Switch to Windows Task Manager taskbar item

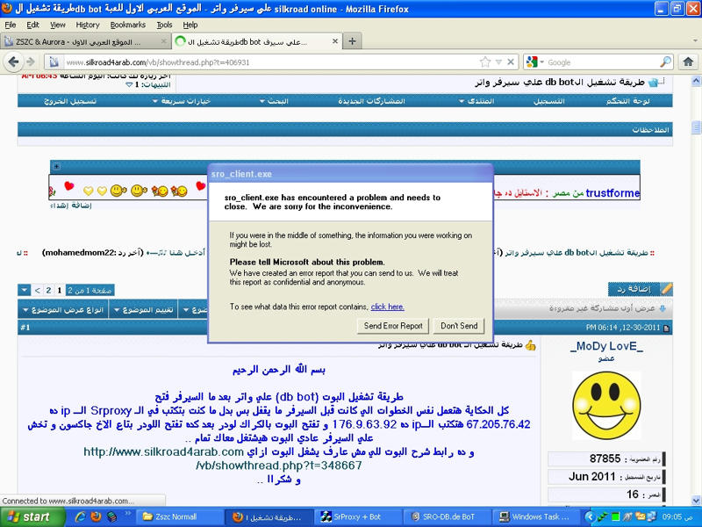(535, 517)
